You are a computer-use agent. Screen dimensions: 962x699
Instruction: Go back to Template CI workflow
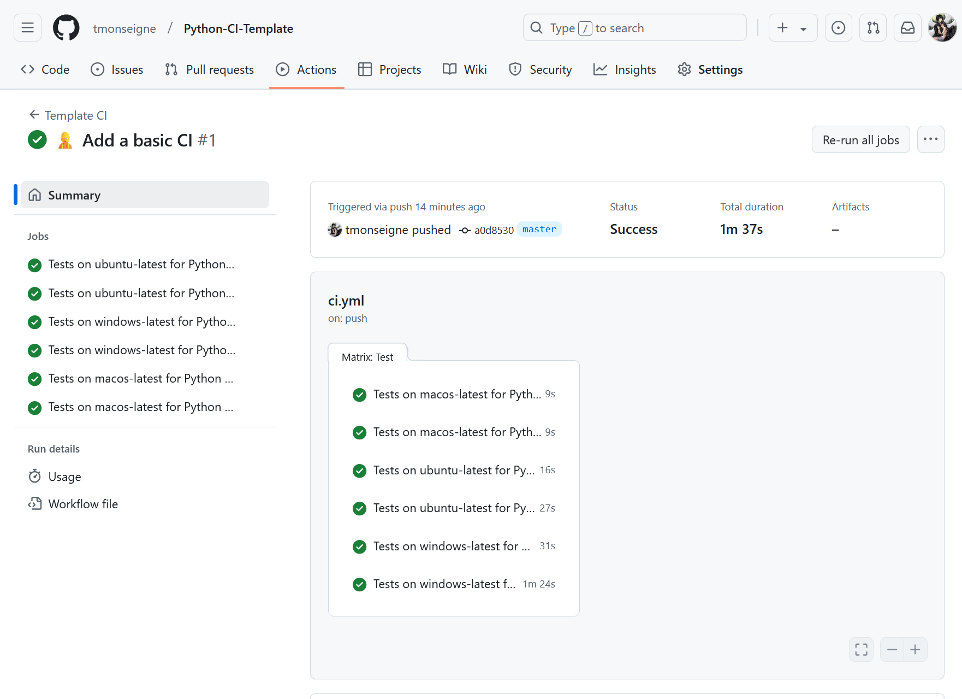pyautogui.click(x=68, y=115)
